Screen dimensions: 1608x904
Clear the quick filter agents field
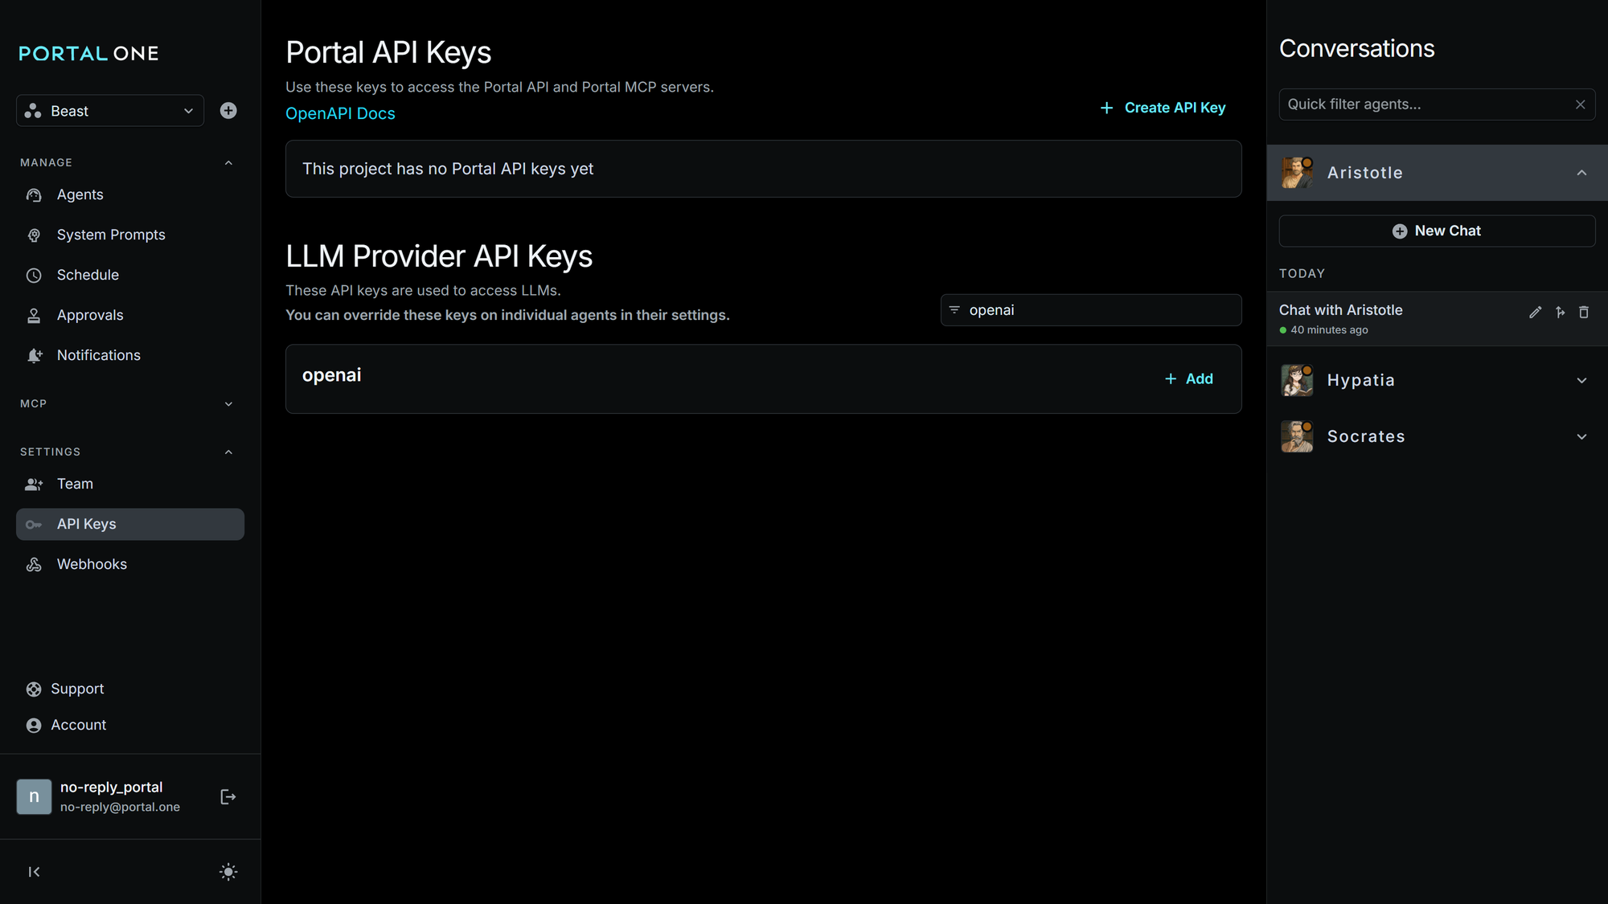click(1580, 104)
